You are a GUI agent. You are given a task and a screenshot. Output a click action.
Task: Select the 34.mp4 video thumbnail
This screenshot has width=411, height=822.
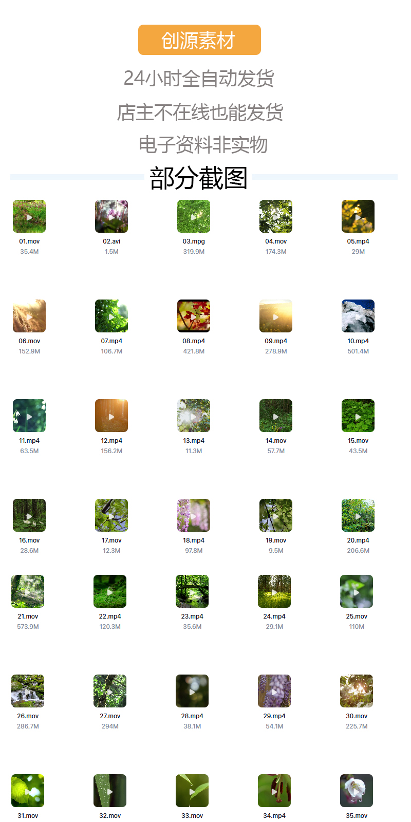[274, 791]
